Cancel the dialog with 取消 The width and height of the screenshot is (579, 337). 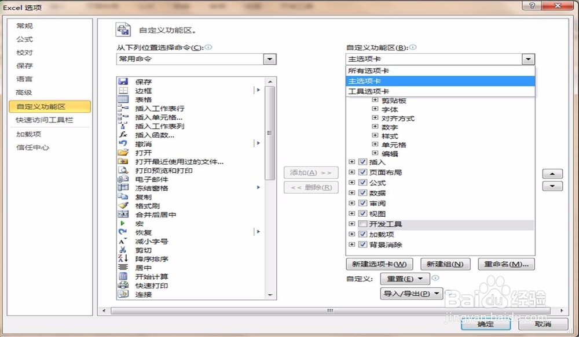pyautogui.click(x=543, y=324)
